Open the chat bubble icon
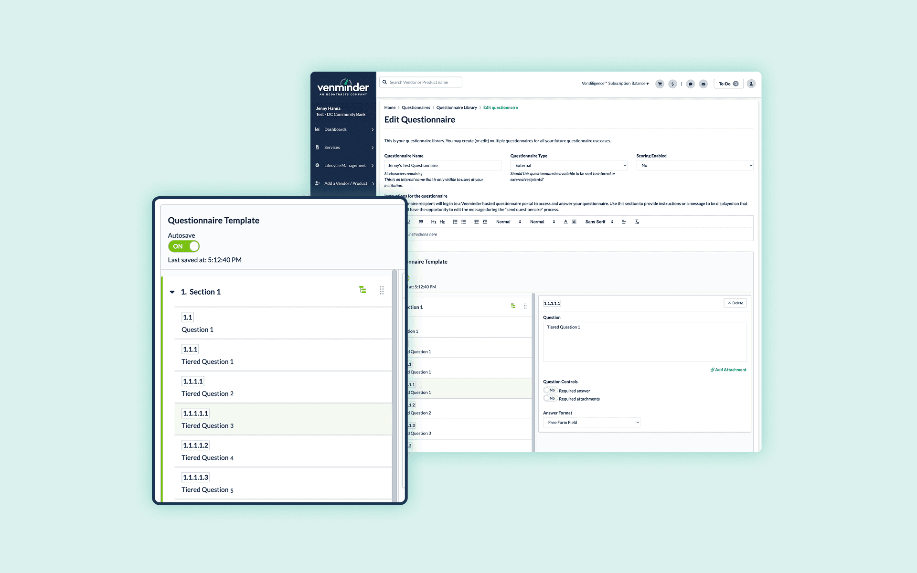 click(x=690, y=84)
